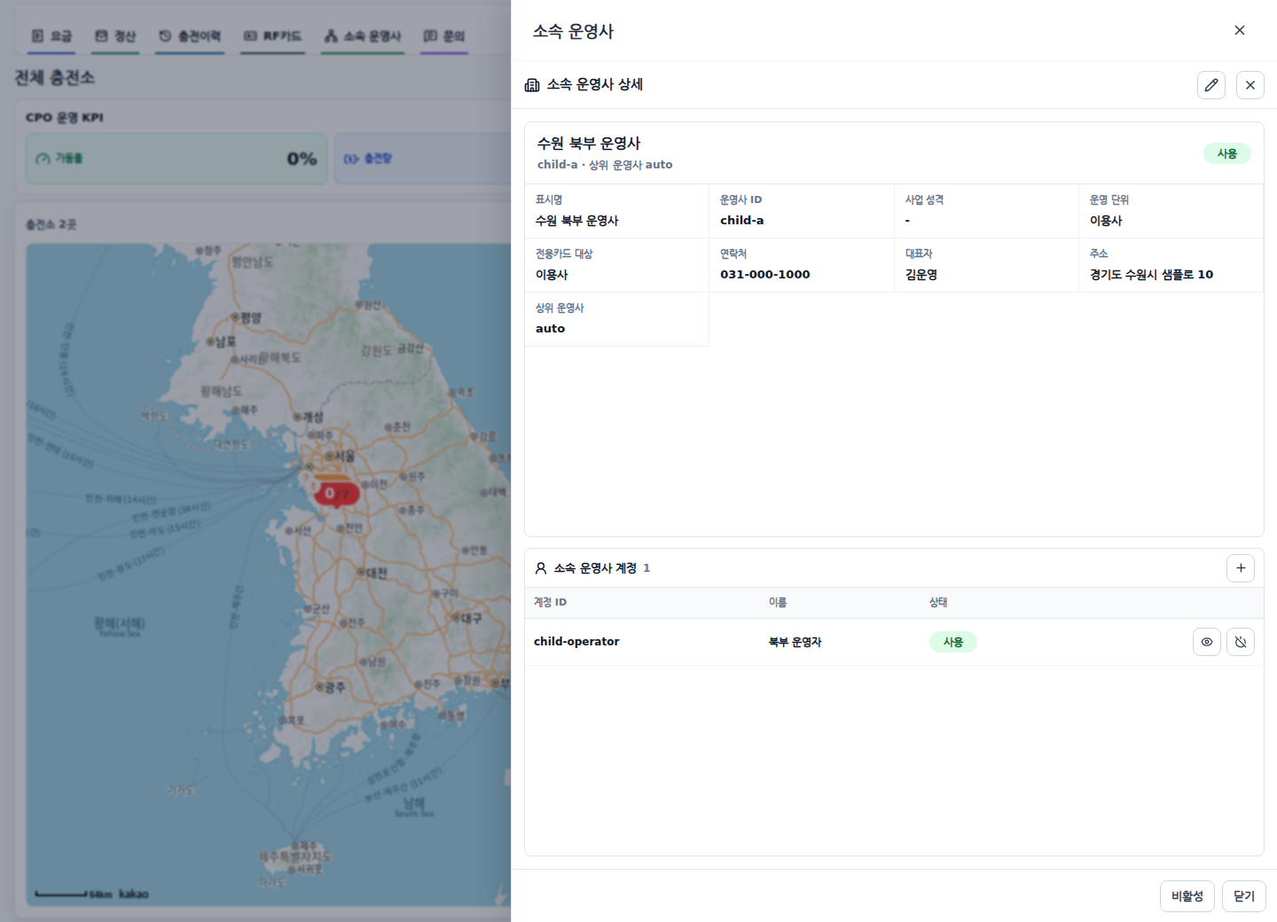Click the 충전량 KPI card
This screenshot has width=1277, height=922.
[423, 159]
